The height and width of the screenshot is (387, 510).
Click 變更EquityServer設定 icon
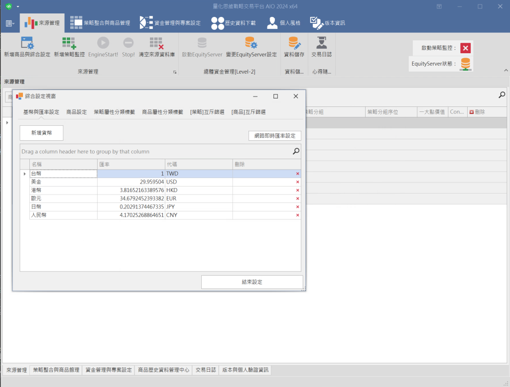[251, 43]
